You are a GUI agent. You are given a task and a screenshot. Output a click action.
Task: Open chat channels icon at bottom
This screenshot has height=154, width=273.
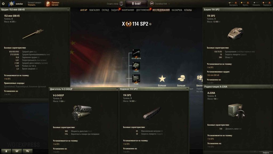coord(27,151)
